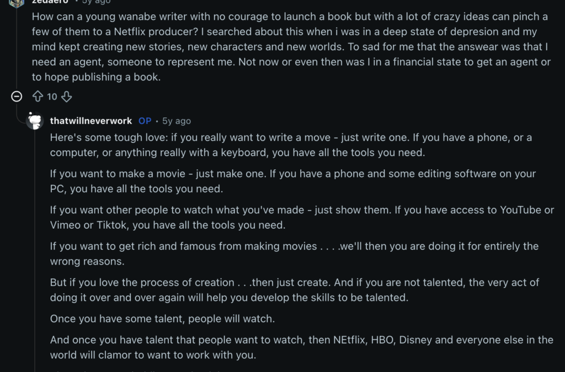Viewport: 565px width, 372px height.
Task: Click the zedaero avatar at top
Action: tap(17, 2)
